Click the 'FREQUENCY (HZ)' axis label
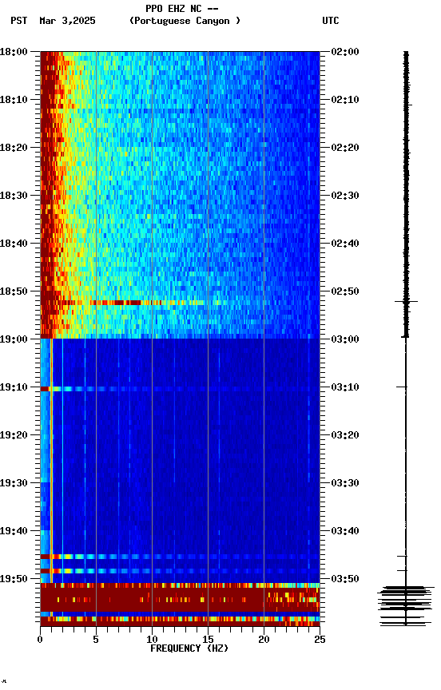 [x=189, y=648]
